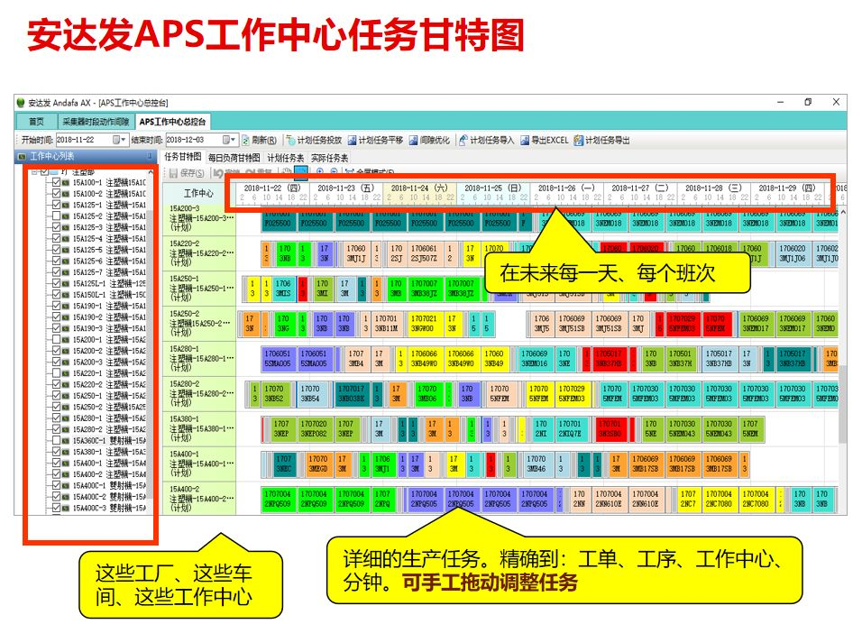Click the 保存(S) button label
The height and width of the screenshot is (624, 862).
click(x=192, y=173)
